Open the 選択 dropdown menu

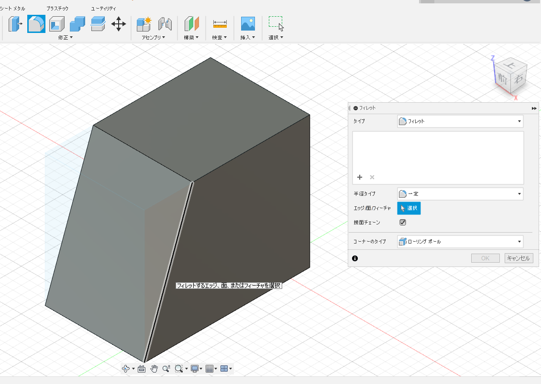276,38
